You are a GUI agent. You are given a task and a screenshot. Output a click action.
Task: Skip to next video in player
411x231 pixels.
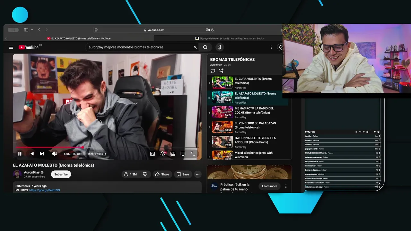click(42, 154)
